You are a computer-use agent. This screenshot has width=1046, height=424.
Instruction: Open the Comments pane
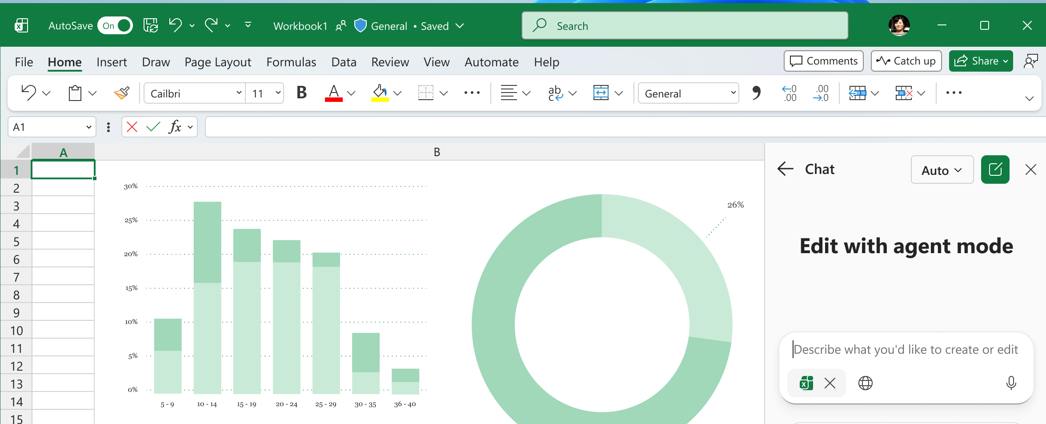coord(824,61)
